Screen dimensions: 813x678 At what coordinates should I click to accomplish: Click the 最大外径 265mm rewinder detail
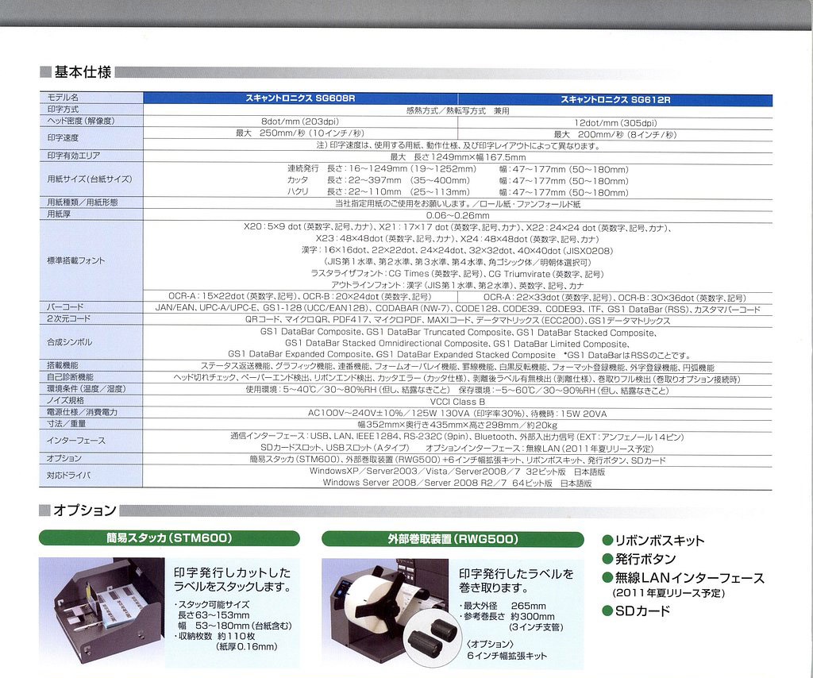coord(503,606)
